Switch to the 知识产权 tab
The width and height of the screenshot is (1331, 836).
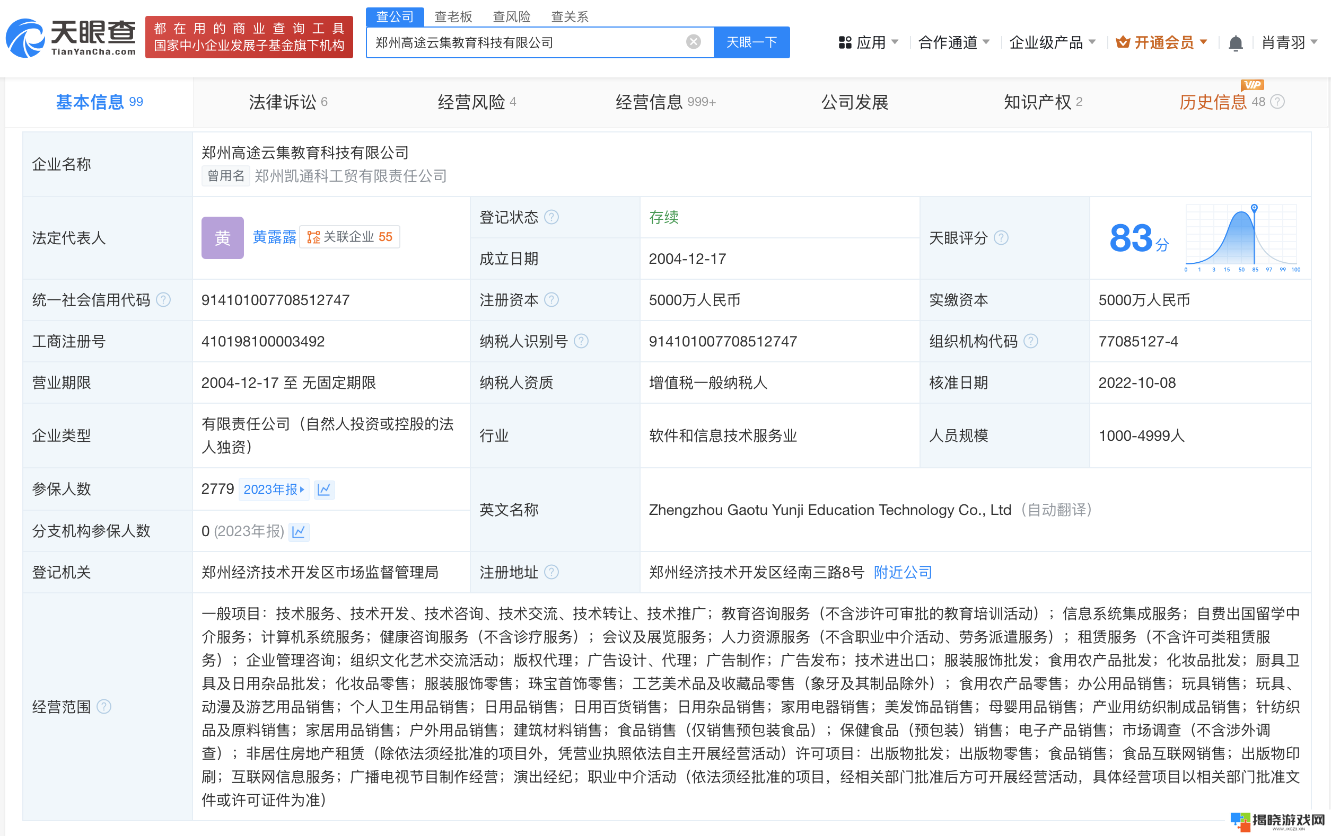pyautogui.click(x=1043, y=102)
